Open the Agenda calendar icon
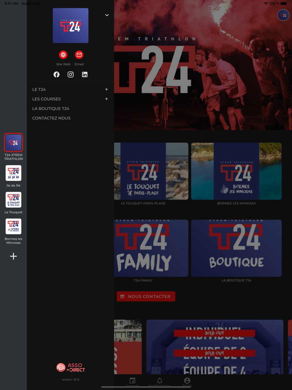 pos(132,380)
